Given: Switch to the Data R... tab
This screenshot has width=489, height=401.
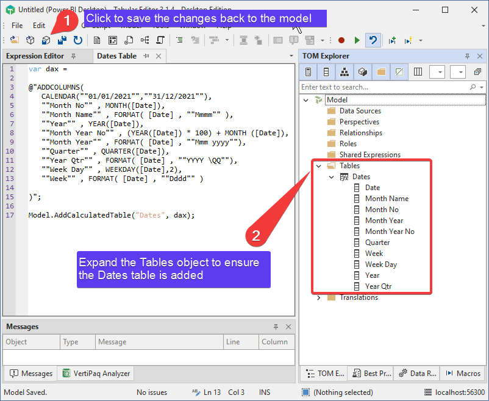Looking at the screenshot, I should tap(417, 374).
